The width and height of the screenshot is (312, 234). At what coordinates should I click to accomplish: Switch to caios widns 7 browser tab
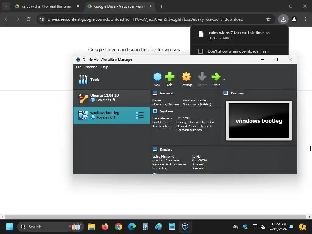tap(46, 6)
